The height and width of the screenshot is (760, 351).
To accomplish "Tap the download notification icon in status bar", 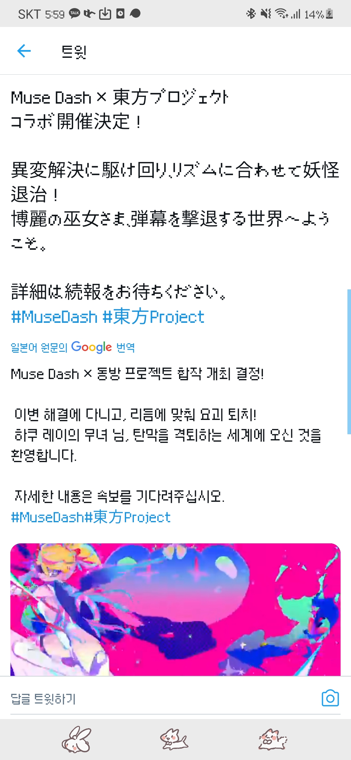I will pyautogui.click(x=105, y=14).
